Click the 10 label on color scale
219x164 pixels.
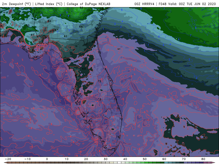click(67, 159)
